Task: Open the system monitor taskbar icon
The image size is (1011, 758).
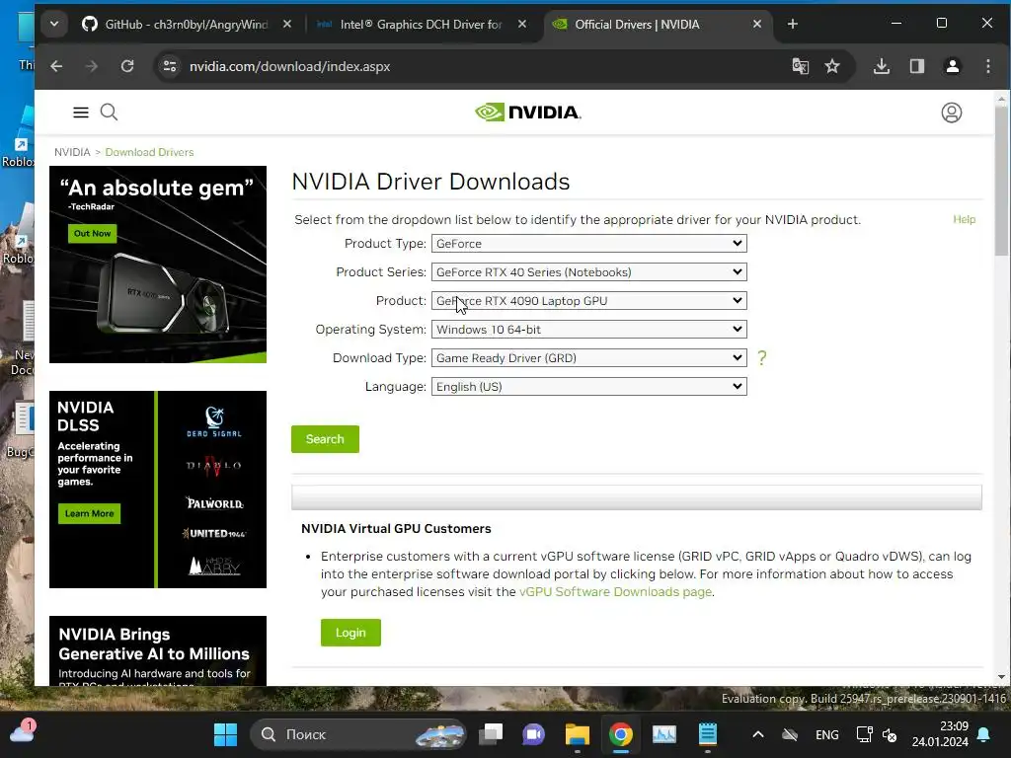Action: click(x=664, y=734)
